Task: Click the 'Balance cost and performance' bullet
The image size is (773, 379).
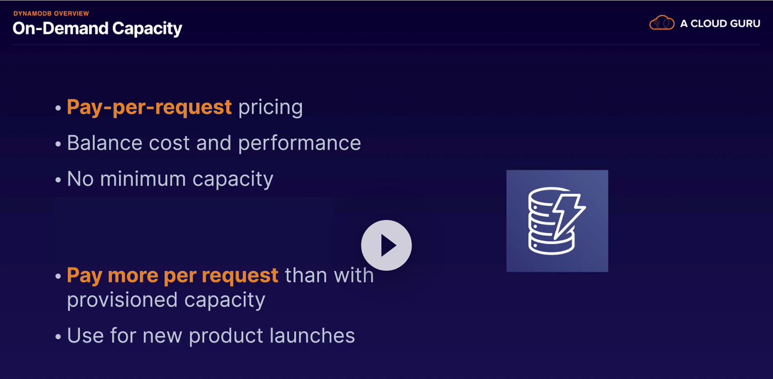Action: point(214,143)
